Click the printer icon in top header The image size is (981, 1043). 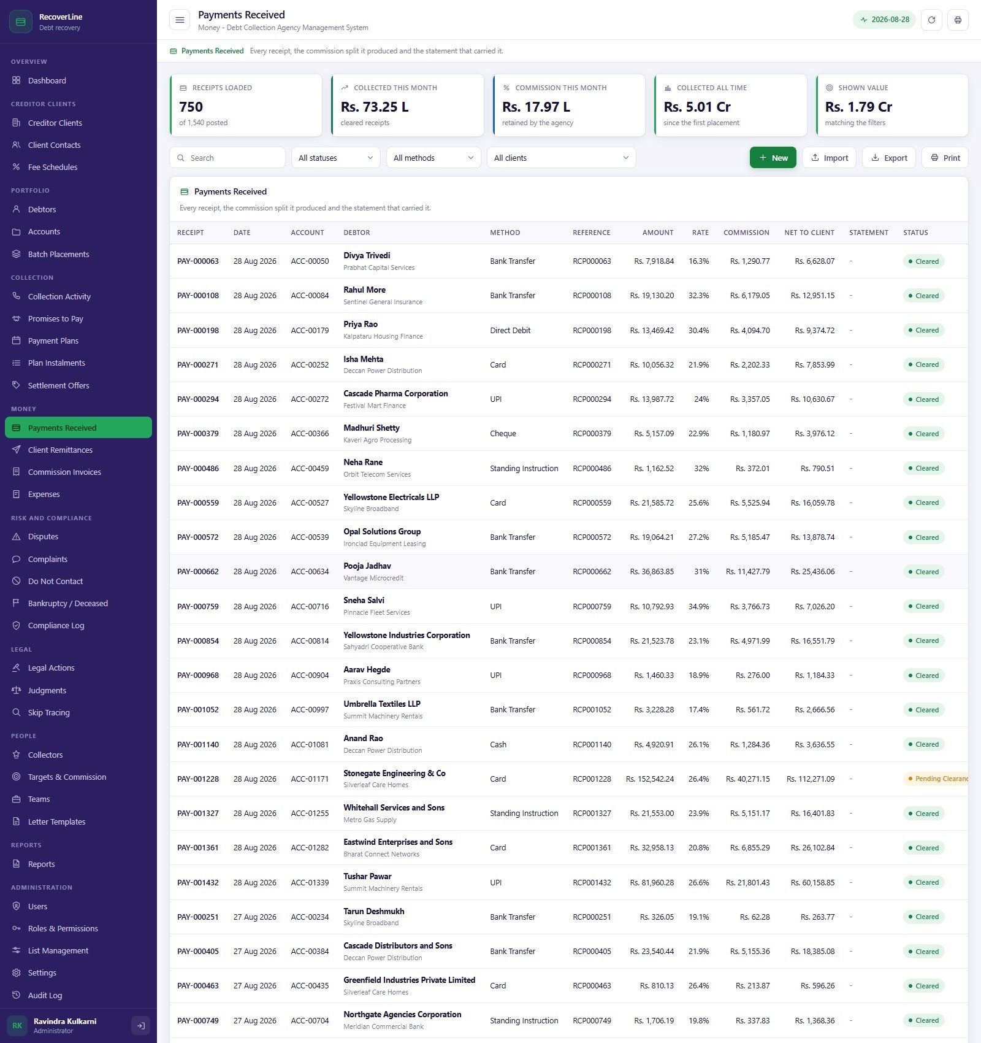click(x=958, y=20)
